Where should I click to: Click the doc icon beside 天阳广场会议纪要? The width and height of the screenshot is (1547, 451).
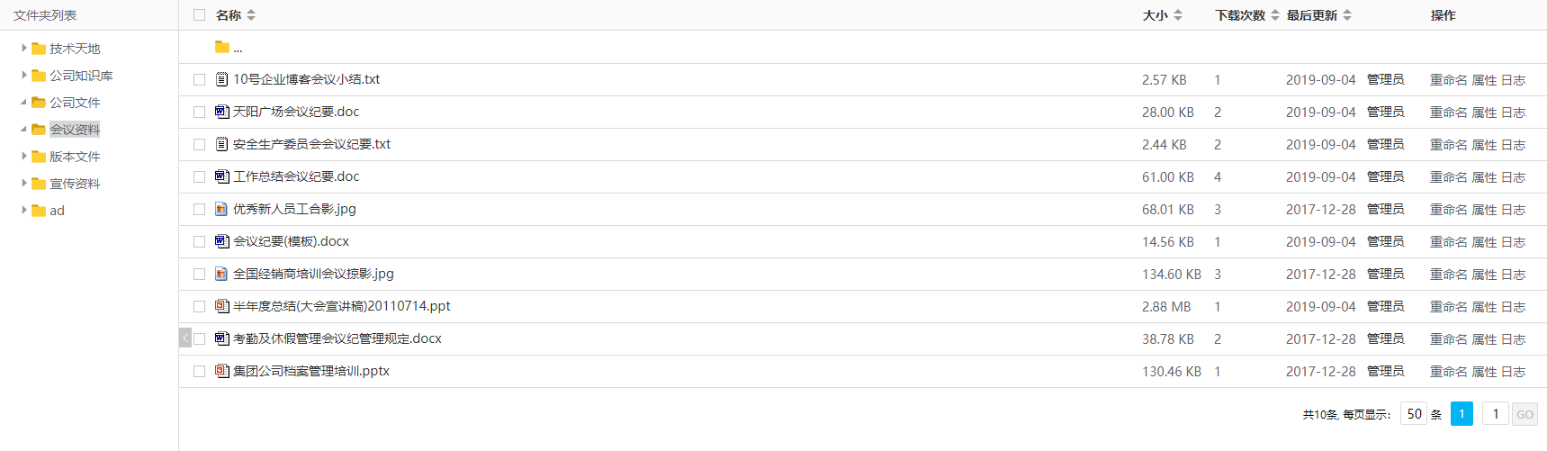221,112
